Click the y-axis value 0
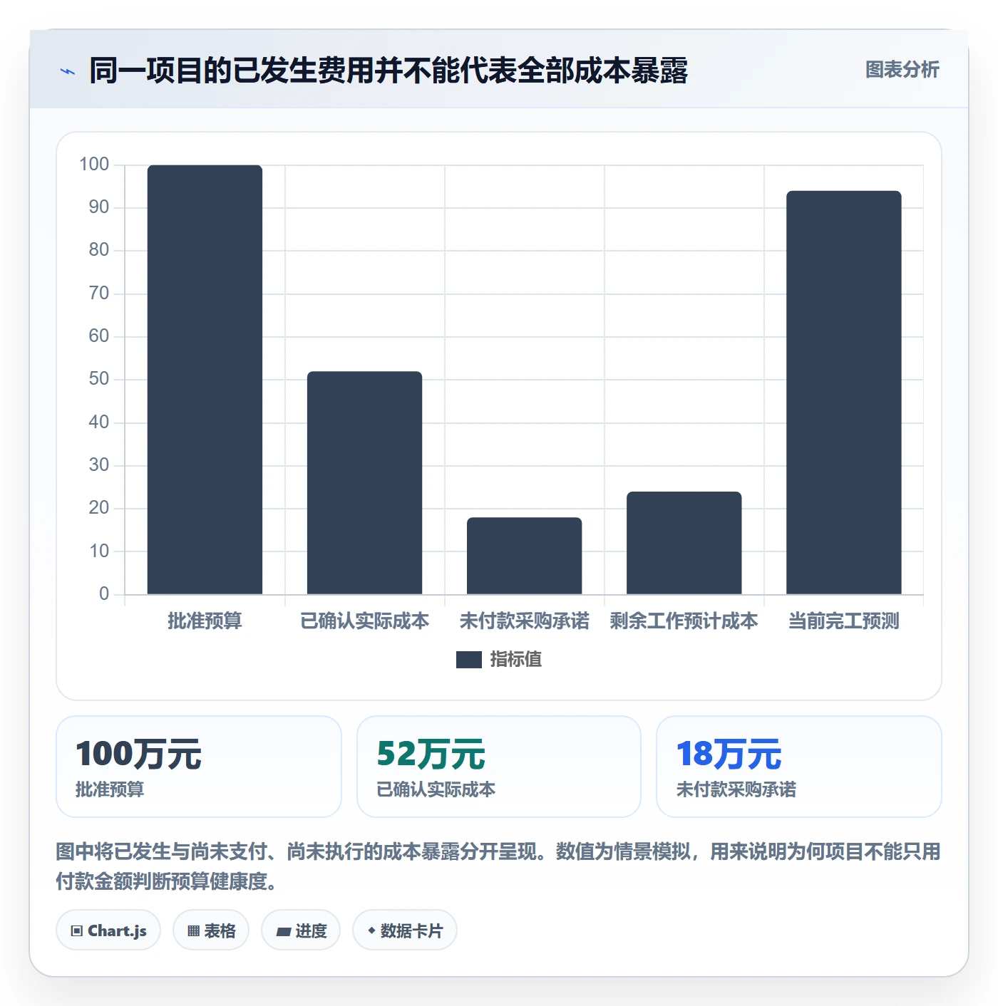Screen dimensions: 998x1006 104,593
